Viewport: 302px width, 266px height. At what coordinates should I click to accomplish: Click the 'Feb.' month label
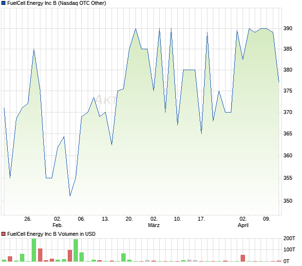(x=57, y=225)
